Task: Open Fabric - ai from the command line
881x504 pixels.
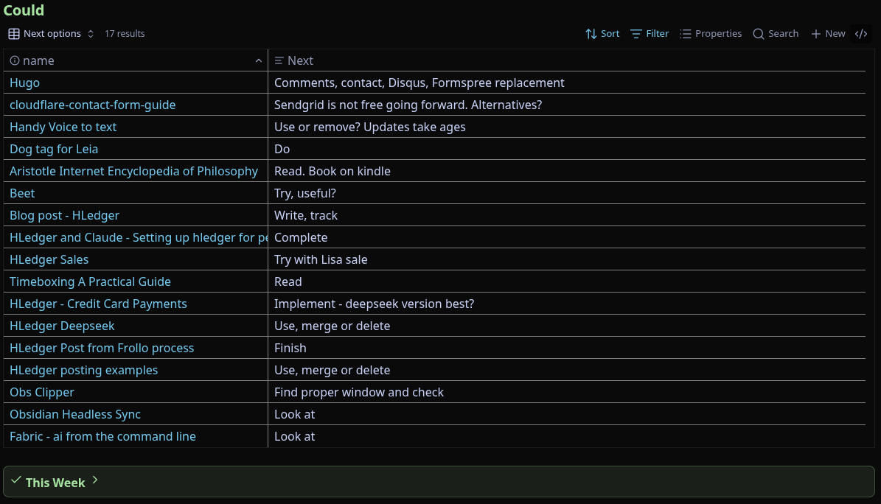Action: coord(102,436)
